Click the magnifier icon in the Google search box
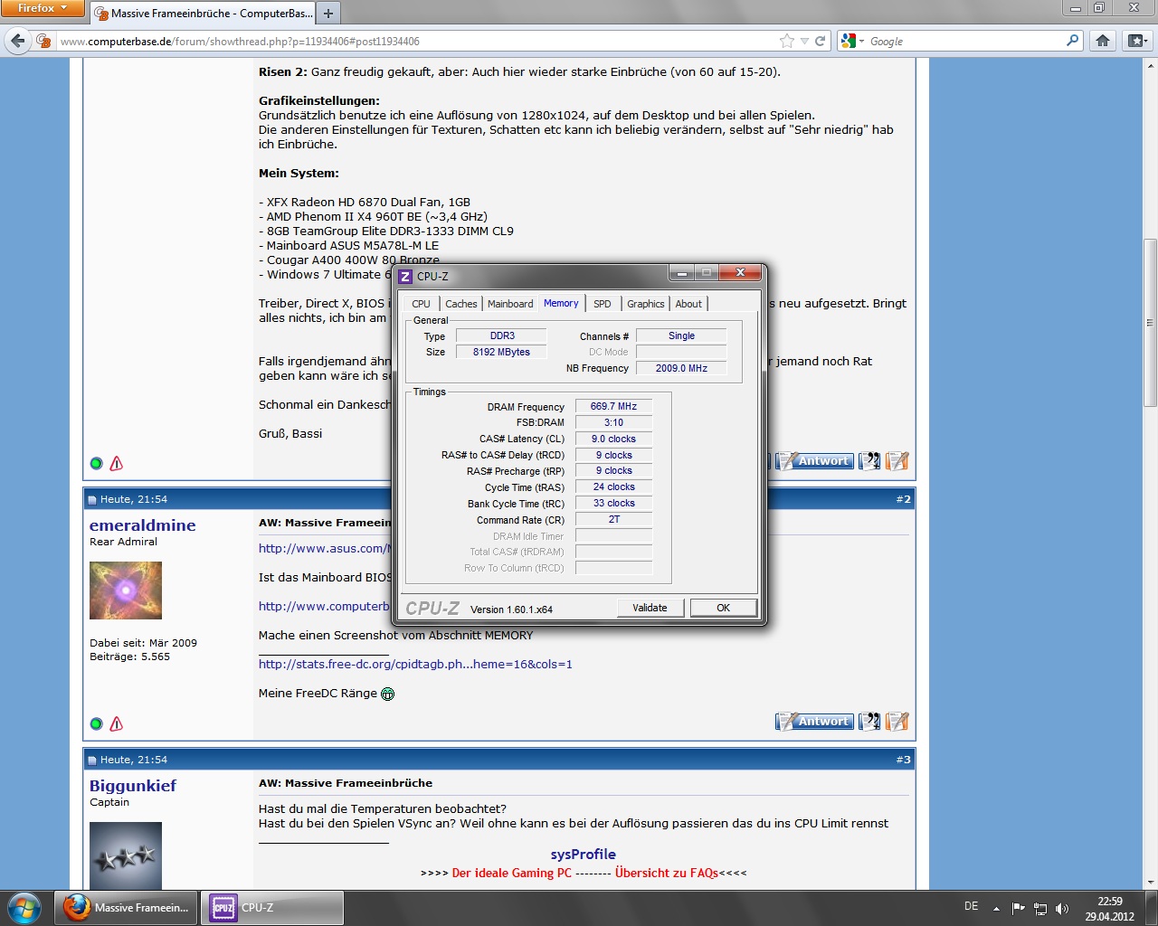 click(1073, 41)
